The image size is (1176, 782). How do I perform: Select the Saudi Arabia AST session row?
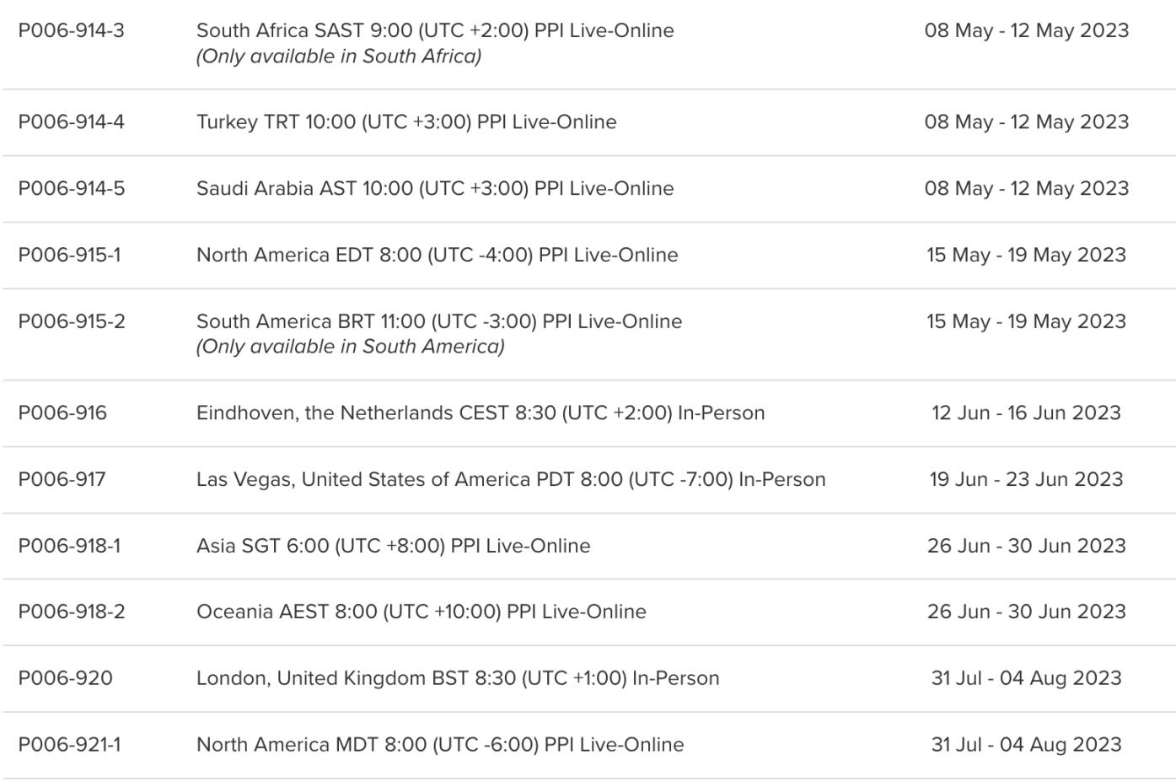435,188
